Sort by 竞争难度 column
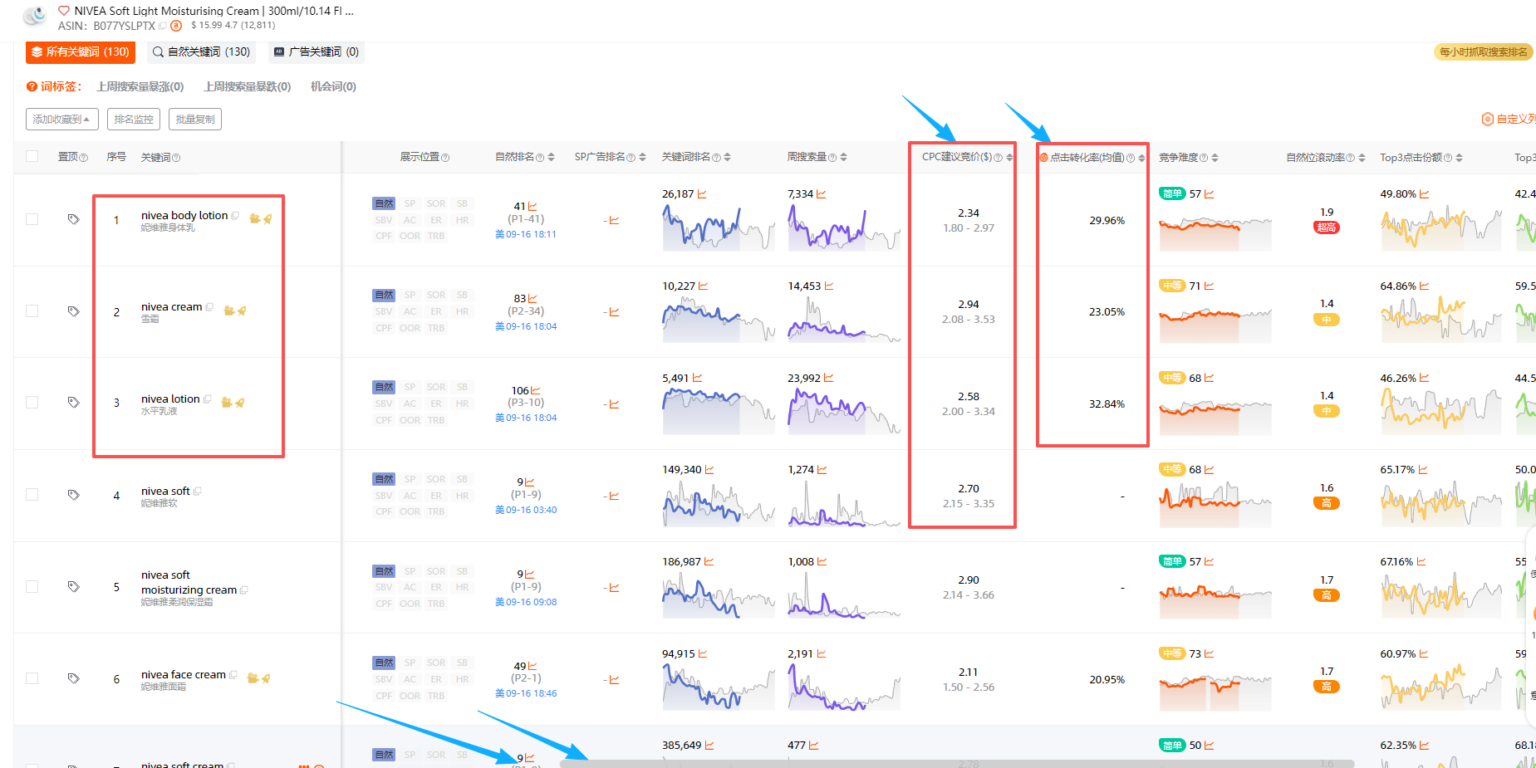 tap(1215, 158)
